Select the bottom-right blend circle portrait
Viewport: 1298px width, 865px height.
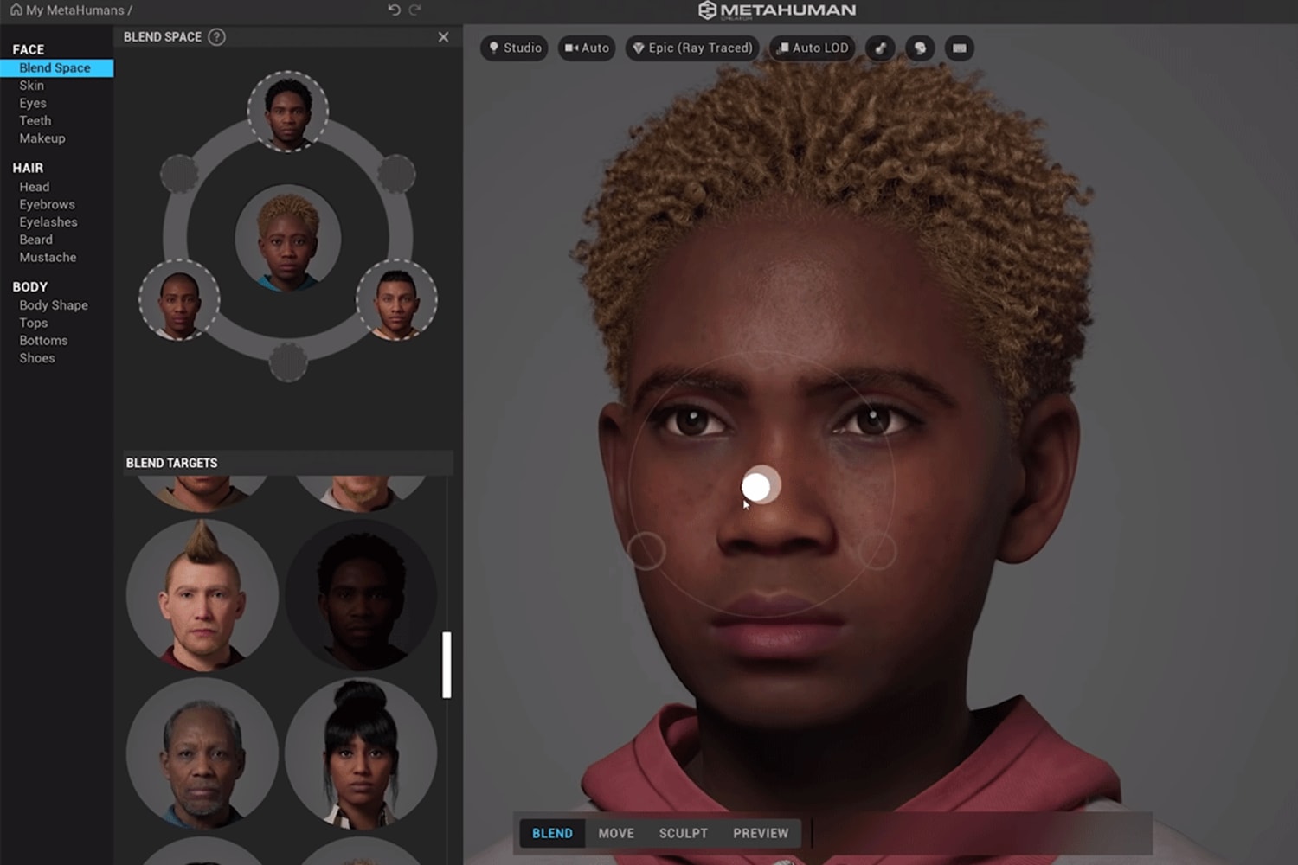pyautogui.click(x=396, y=299)
